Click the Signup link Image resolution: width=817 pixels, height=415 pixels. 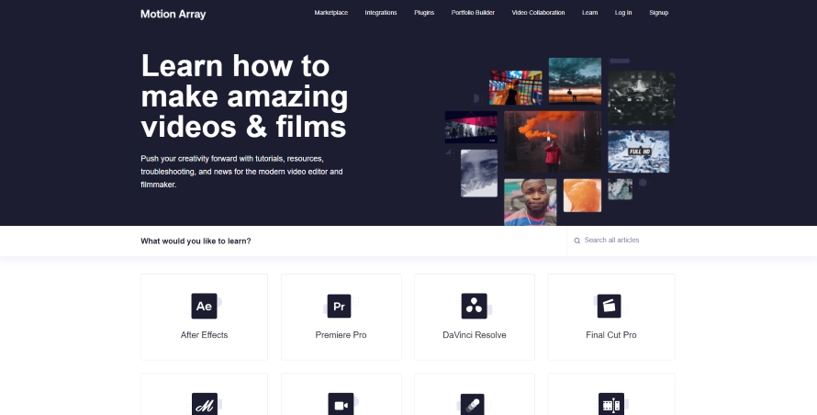pos(658,13)
